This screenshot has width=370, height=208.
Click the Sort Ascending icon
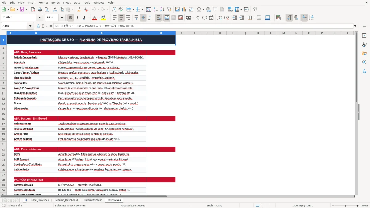tap(156, 10)
